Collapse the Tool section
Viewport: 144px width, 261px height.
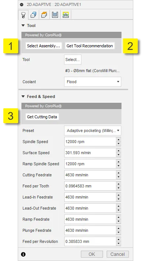23,26
